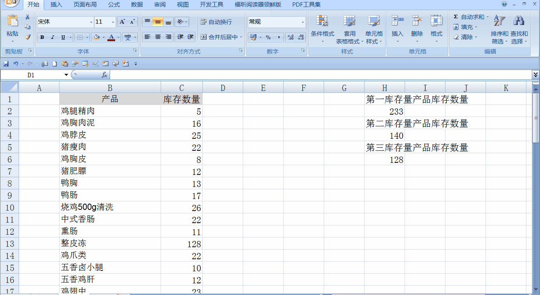This screenshot has width=540, height=295.
Task: Click the Increase Decimal icon
Action: point(291,37)
